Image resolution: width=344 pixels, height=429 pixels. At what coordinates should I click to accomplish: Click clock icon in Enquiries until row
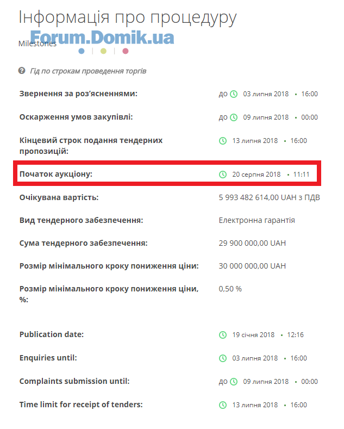[x=223, y=358]
